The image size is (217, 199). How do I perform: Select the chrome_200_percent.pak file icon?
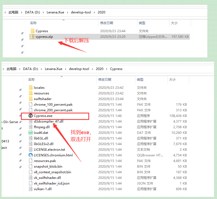(x=31, y=110)
